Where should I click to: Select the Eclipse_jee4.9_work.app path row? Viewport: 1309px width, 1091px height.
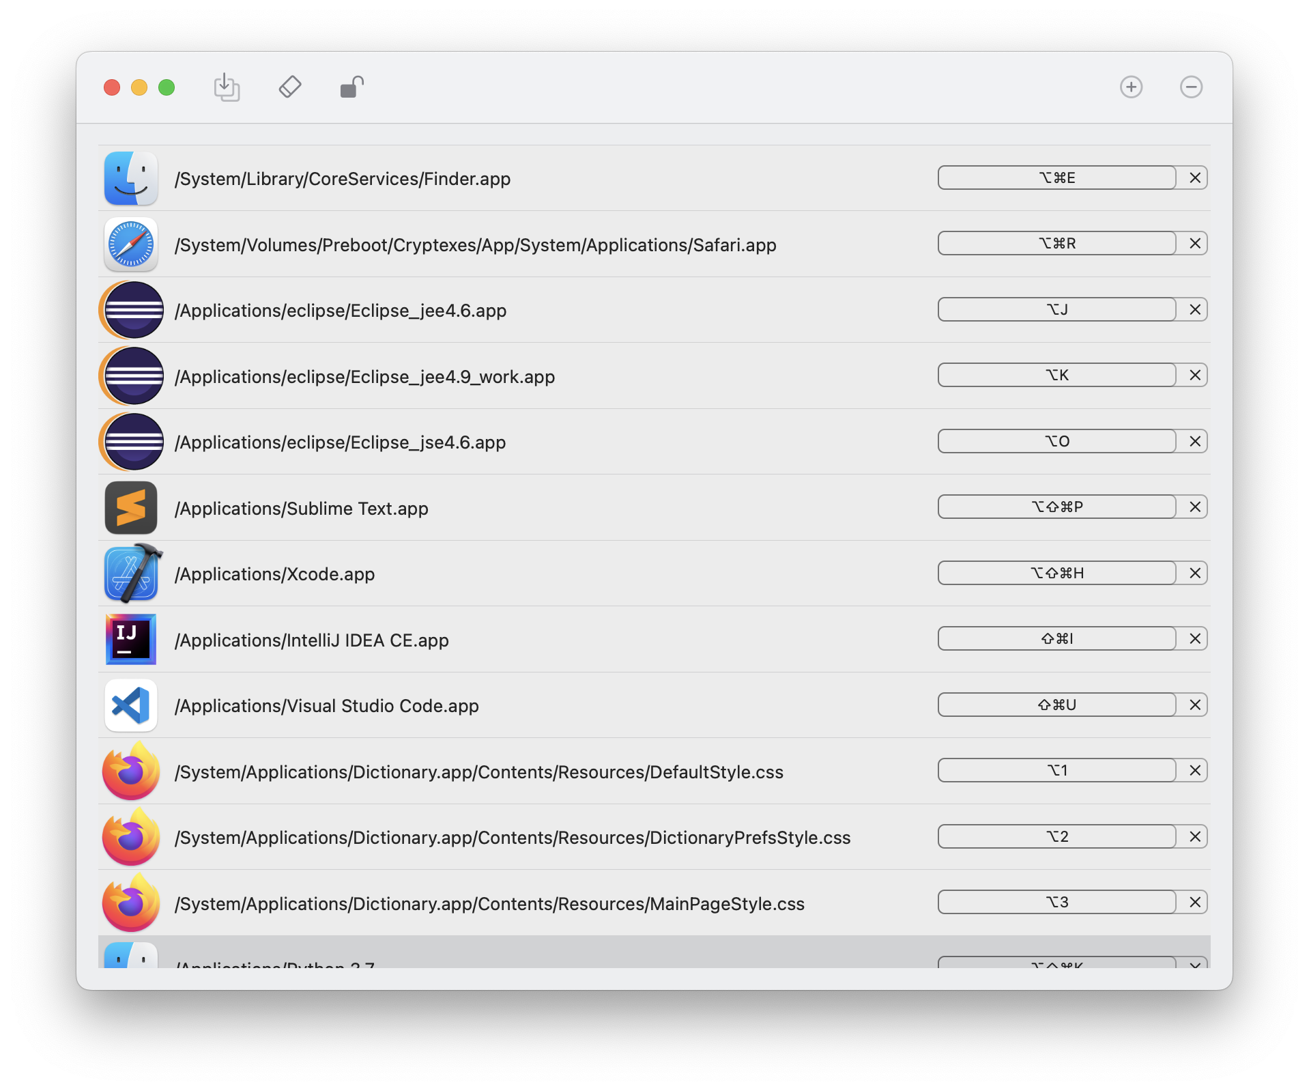tap(365, 377)
